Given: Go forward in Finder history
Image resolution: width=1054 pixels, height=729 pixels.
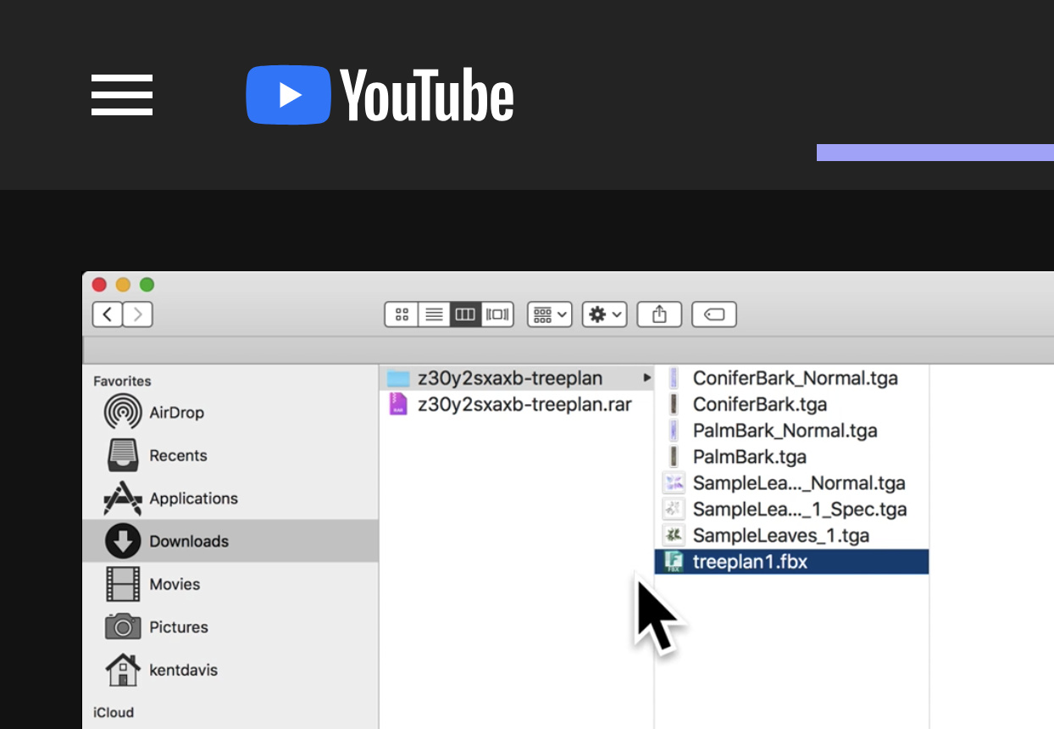Looking at the screenshot, I should click(138, 314).
